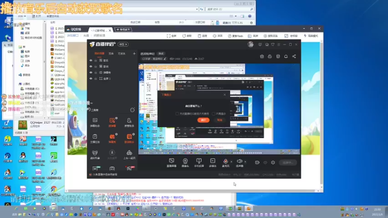Click the 账号多开 button

click(x=123, y=30)
